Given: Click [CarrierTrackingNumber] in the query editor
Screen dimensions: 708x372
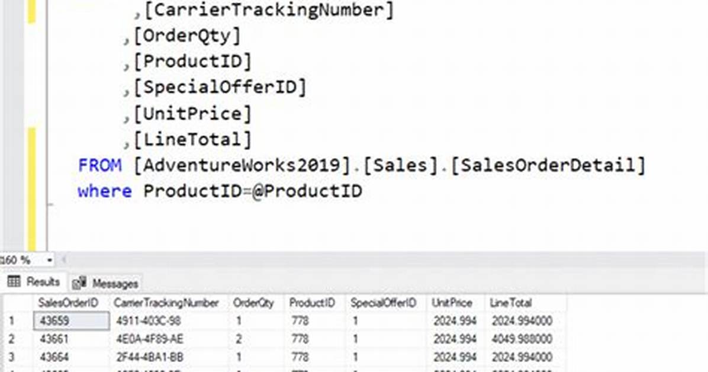Looking at the screenshot, I should (x=269, y=10).
